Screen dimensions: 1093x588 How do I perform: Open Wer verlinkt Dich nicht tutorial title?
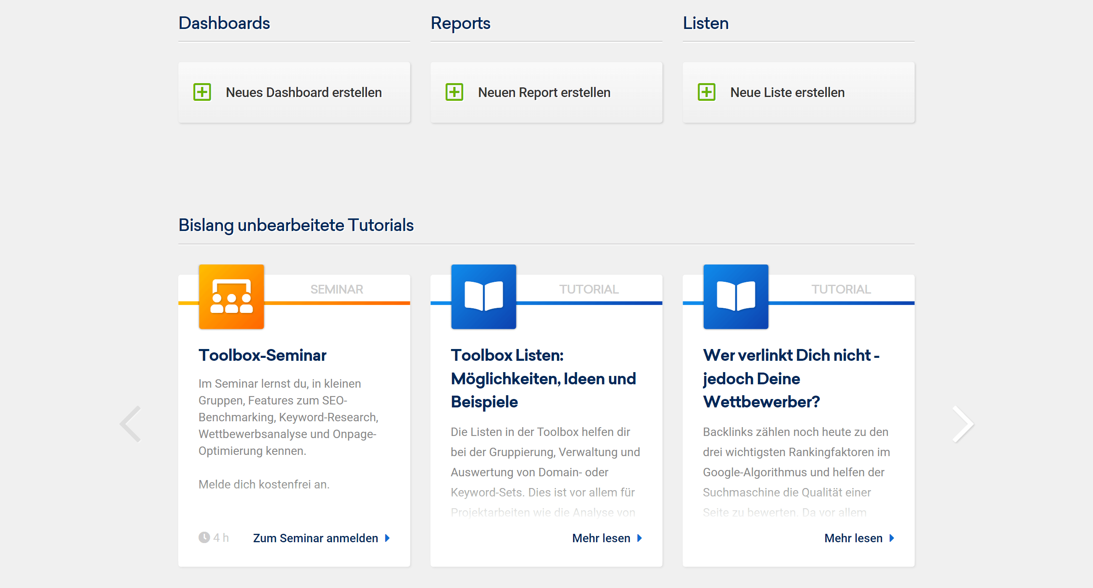point(791,378)
